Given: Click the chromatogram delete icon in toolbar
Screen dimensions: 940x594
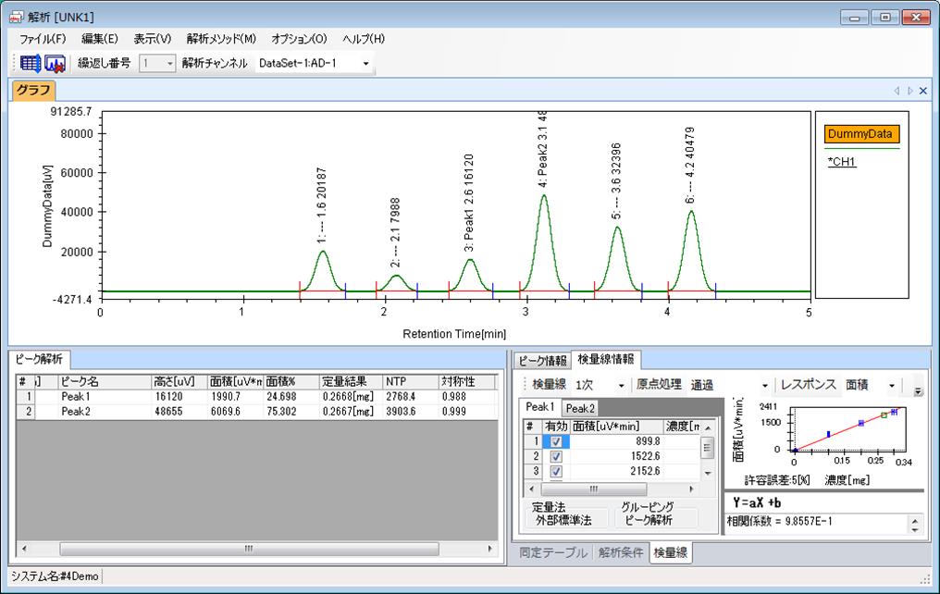Looking at the screenshot, I should click(x=55, y=63).
